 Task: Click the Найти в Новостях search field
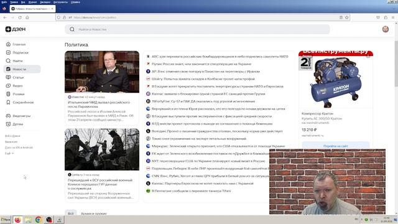pos(197,29)
